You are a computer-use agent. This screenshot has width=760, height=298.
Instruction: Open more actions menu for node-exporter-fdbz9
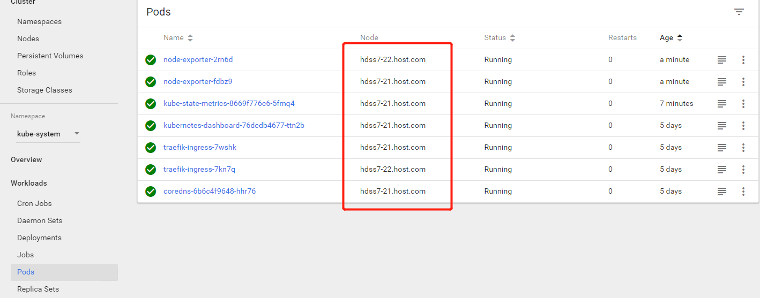click(x=743, y=82)
